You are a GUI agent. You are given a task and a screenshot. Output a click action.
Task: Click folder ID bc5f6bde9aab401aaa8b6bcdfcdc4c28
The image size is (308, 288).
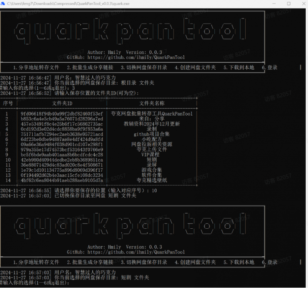(x=62, y=155)
